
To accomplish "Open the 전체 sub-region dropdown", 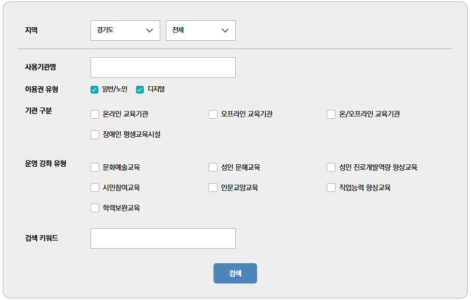I will point(201,31).
